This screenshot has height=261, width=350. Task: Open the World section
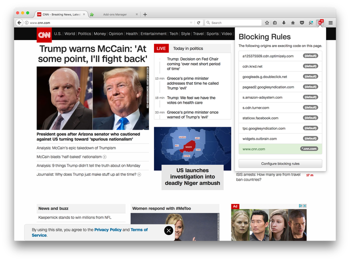(69, 34)
